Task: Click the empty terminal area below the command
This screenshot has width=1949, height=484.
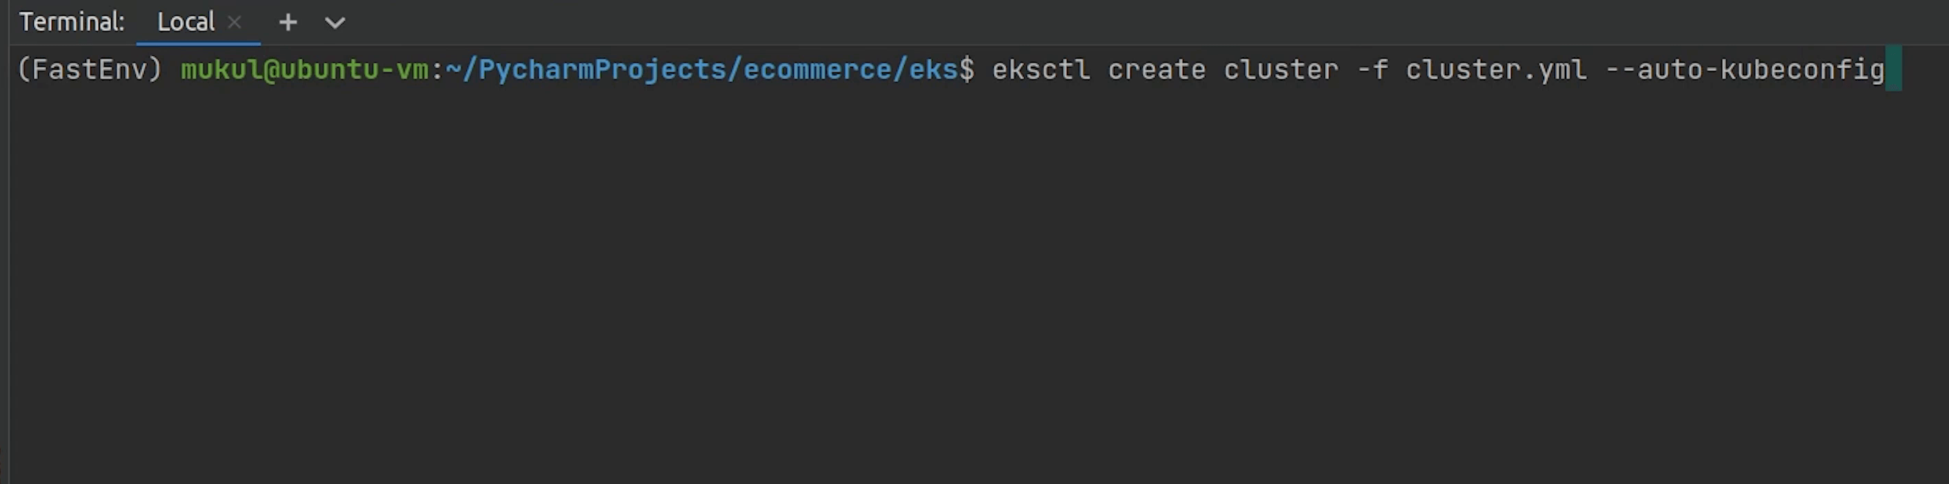Action: click(974, 288)
